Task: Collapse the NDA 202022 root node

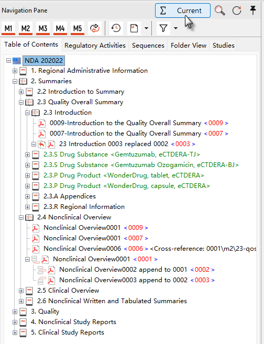Action: 8,61
